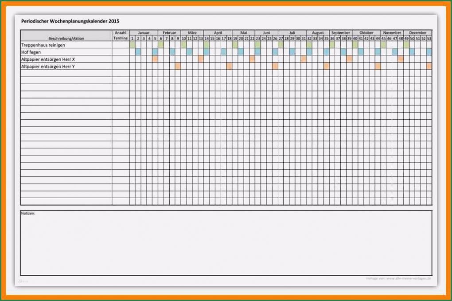Click the green Treppenhaus reinigen cell in week 1
The image size is (452, 301).
[x=132, y=45]
